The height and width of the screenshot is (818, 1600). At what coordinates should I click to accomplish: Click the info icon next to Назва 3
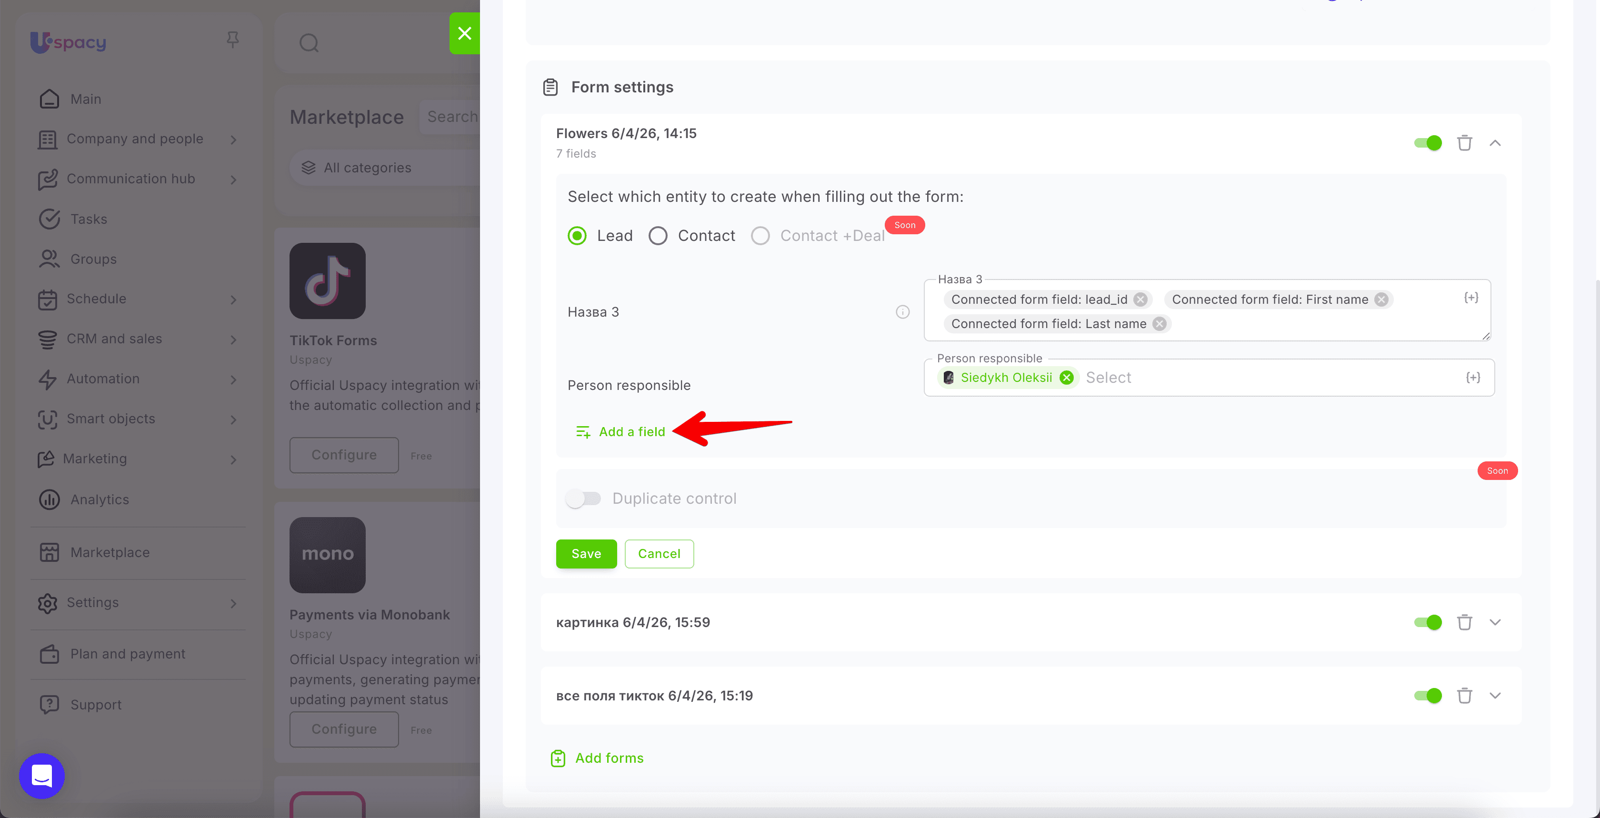pos(902,312)
